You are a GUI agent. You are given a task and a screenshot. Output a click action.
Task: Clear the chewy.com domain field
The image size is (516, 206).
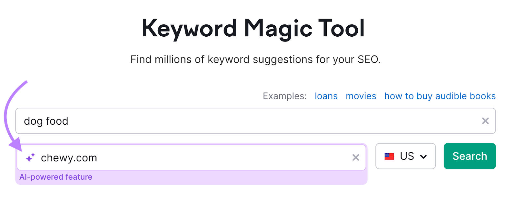pos(355,157)
